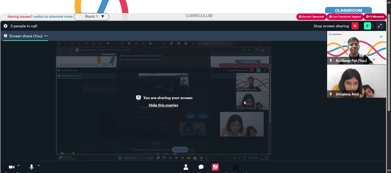Select Kuldeep Pal (You) video tile
Viewport: 391px width, 173px height.
click(x=357, y=48)
